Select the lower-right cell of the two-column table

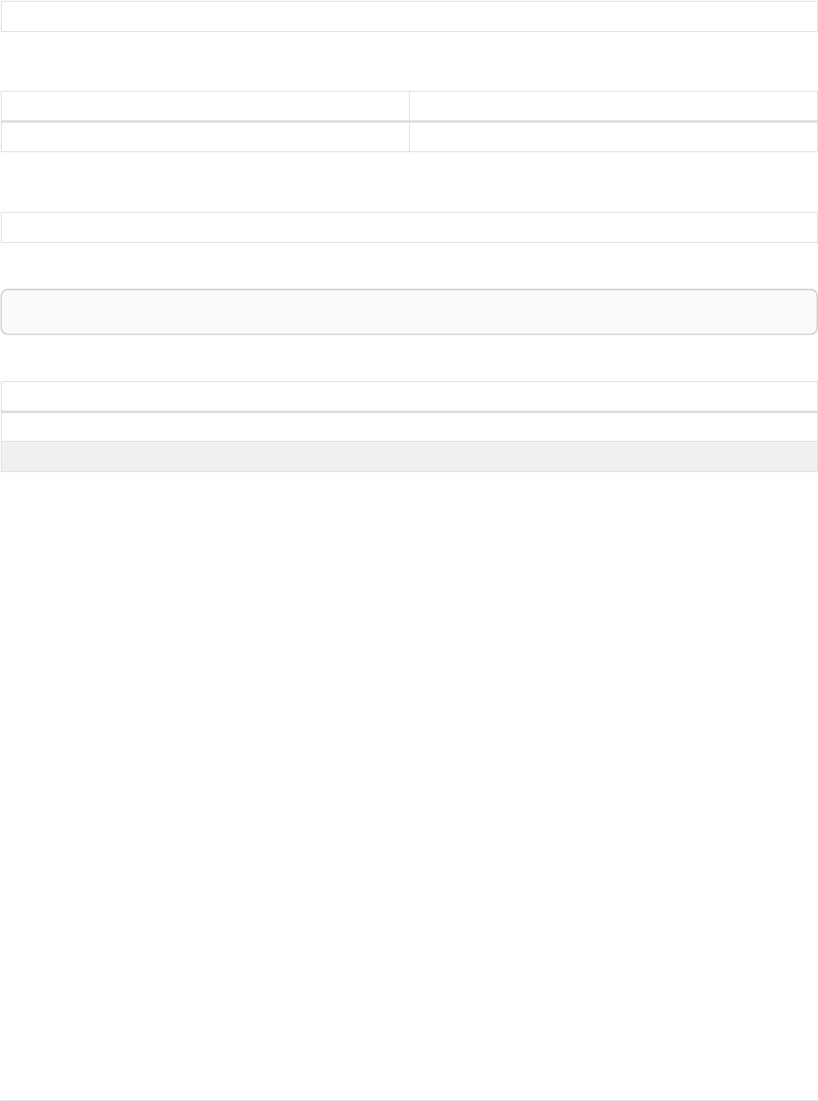point(613,137)
